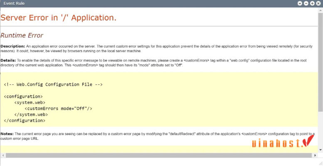Image resolution: width=323 pixels, height=166 pixels.
Task: Close the Event Rule window with X icon
Action: (x=318, y=3)
